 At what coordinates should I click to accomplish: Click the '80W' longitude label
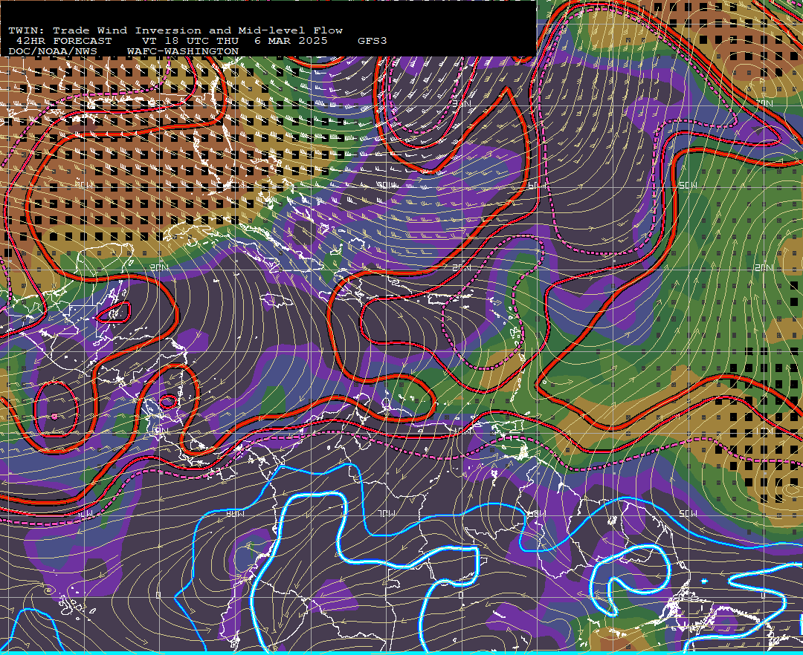point(235,513)
